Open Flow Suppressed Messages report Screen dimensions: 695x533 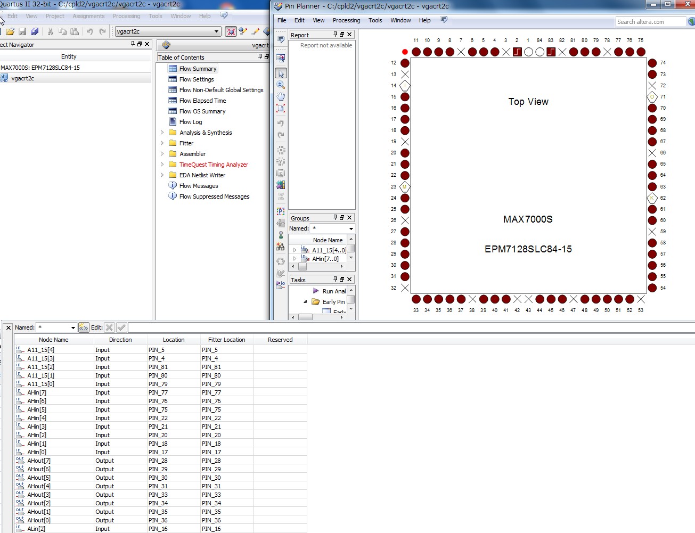(214, 196)
